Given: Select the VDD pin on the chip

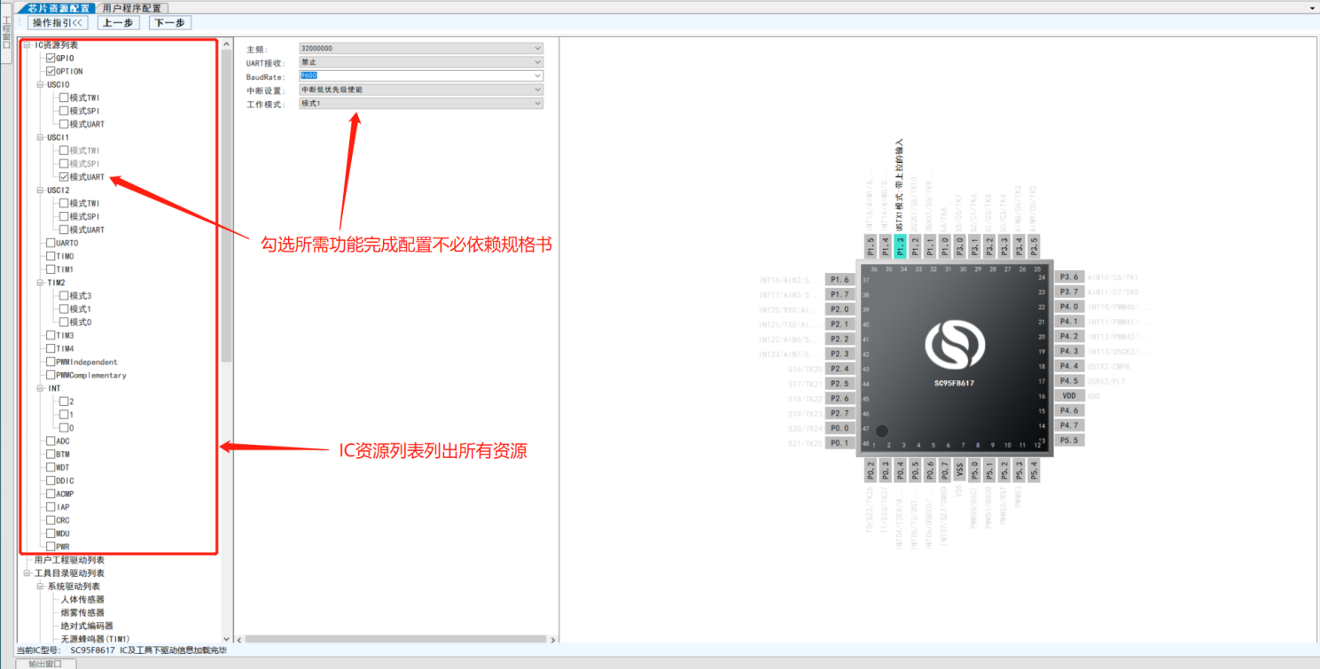Looking at the screenshot, I should pyautogui.click(x=1069, y=396).
